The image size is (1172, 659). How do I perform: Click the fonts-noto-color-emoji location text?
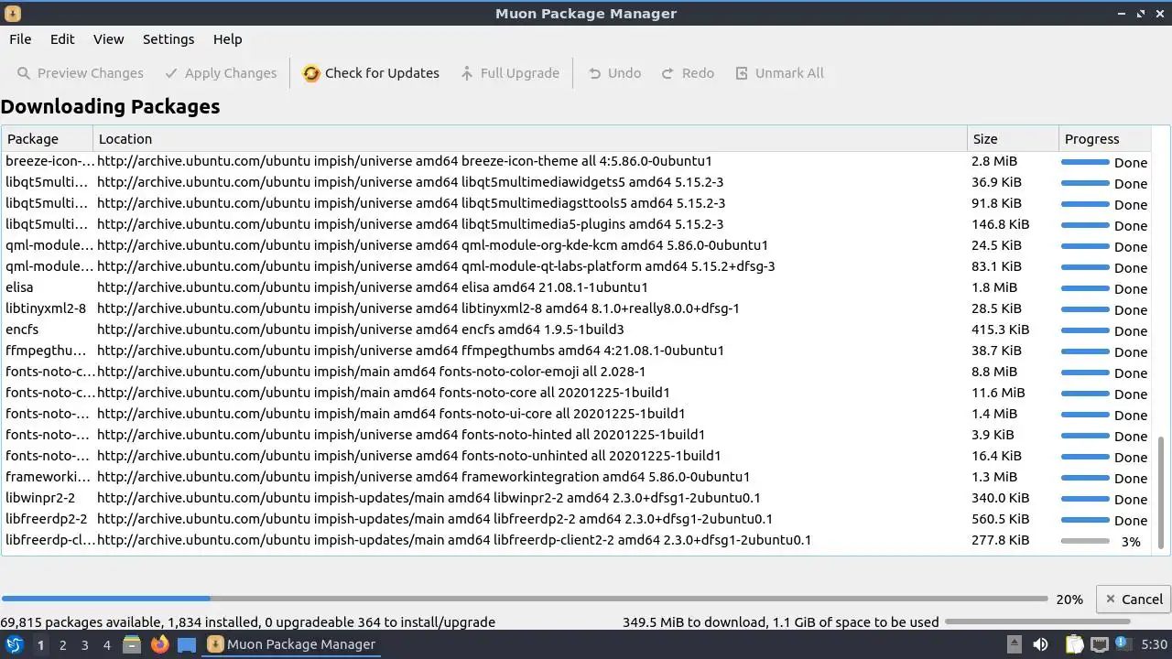pyautogui.click(x=372, y=372)
